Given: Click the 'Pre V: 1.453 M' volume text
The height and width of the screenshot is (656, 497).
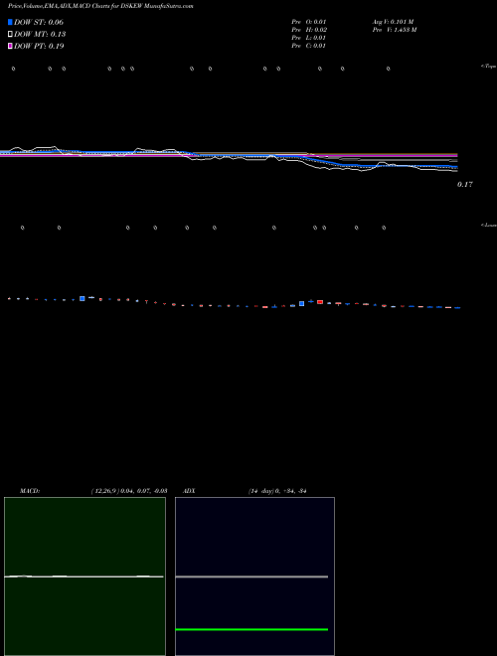Looking at the screenshot, I should tap(394, 30).
